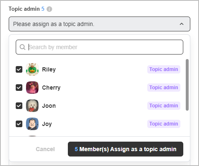The image size is (199, 166).
Task: Select the Joy member row name
Action: coord(47,124)
